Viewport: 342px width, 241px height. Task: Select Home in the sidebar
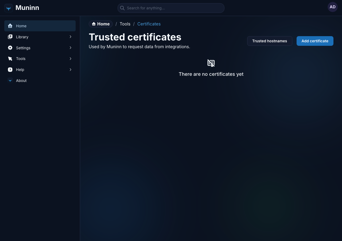pyautogui.click(x=40, y=26)
